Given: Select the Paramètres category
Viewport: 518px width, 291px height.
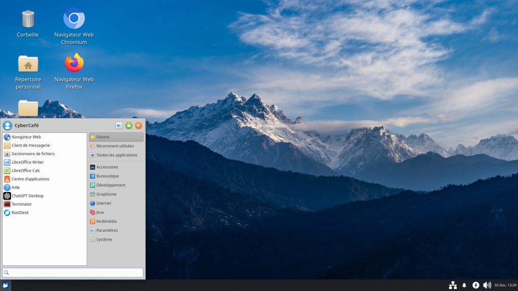Looking at the screenshot, I should [107, 230].
